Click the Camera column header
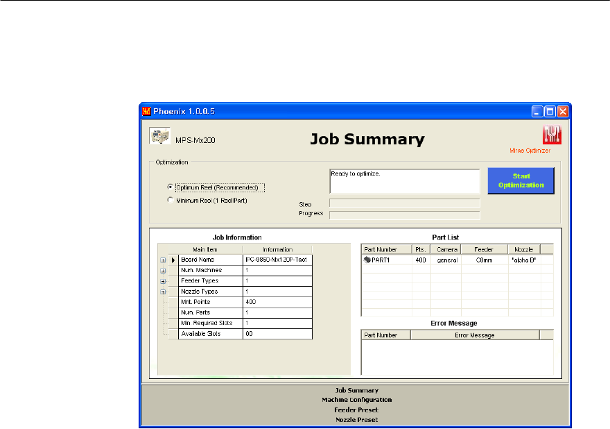The image size is (610, 429). click(446, 249)
